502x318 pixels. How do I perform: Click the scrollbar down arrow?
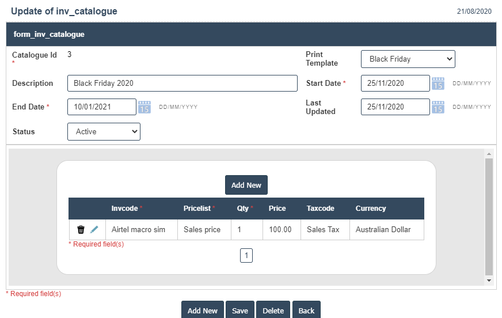(489, 281)
